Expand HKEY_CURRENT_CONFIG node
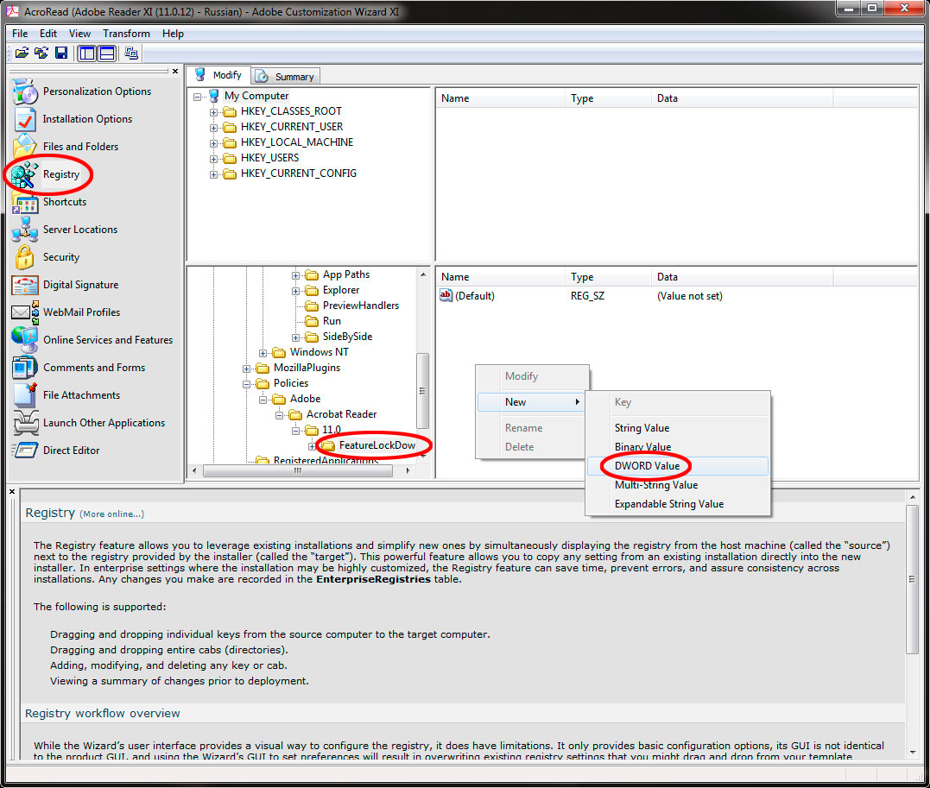Viewport: 930px width, 788px height. [213, 173]
